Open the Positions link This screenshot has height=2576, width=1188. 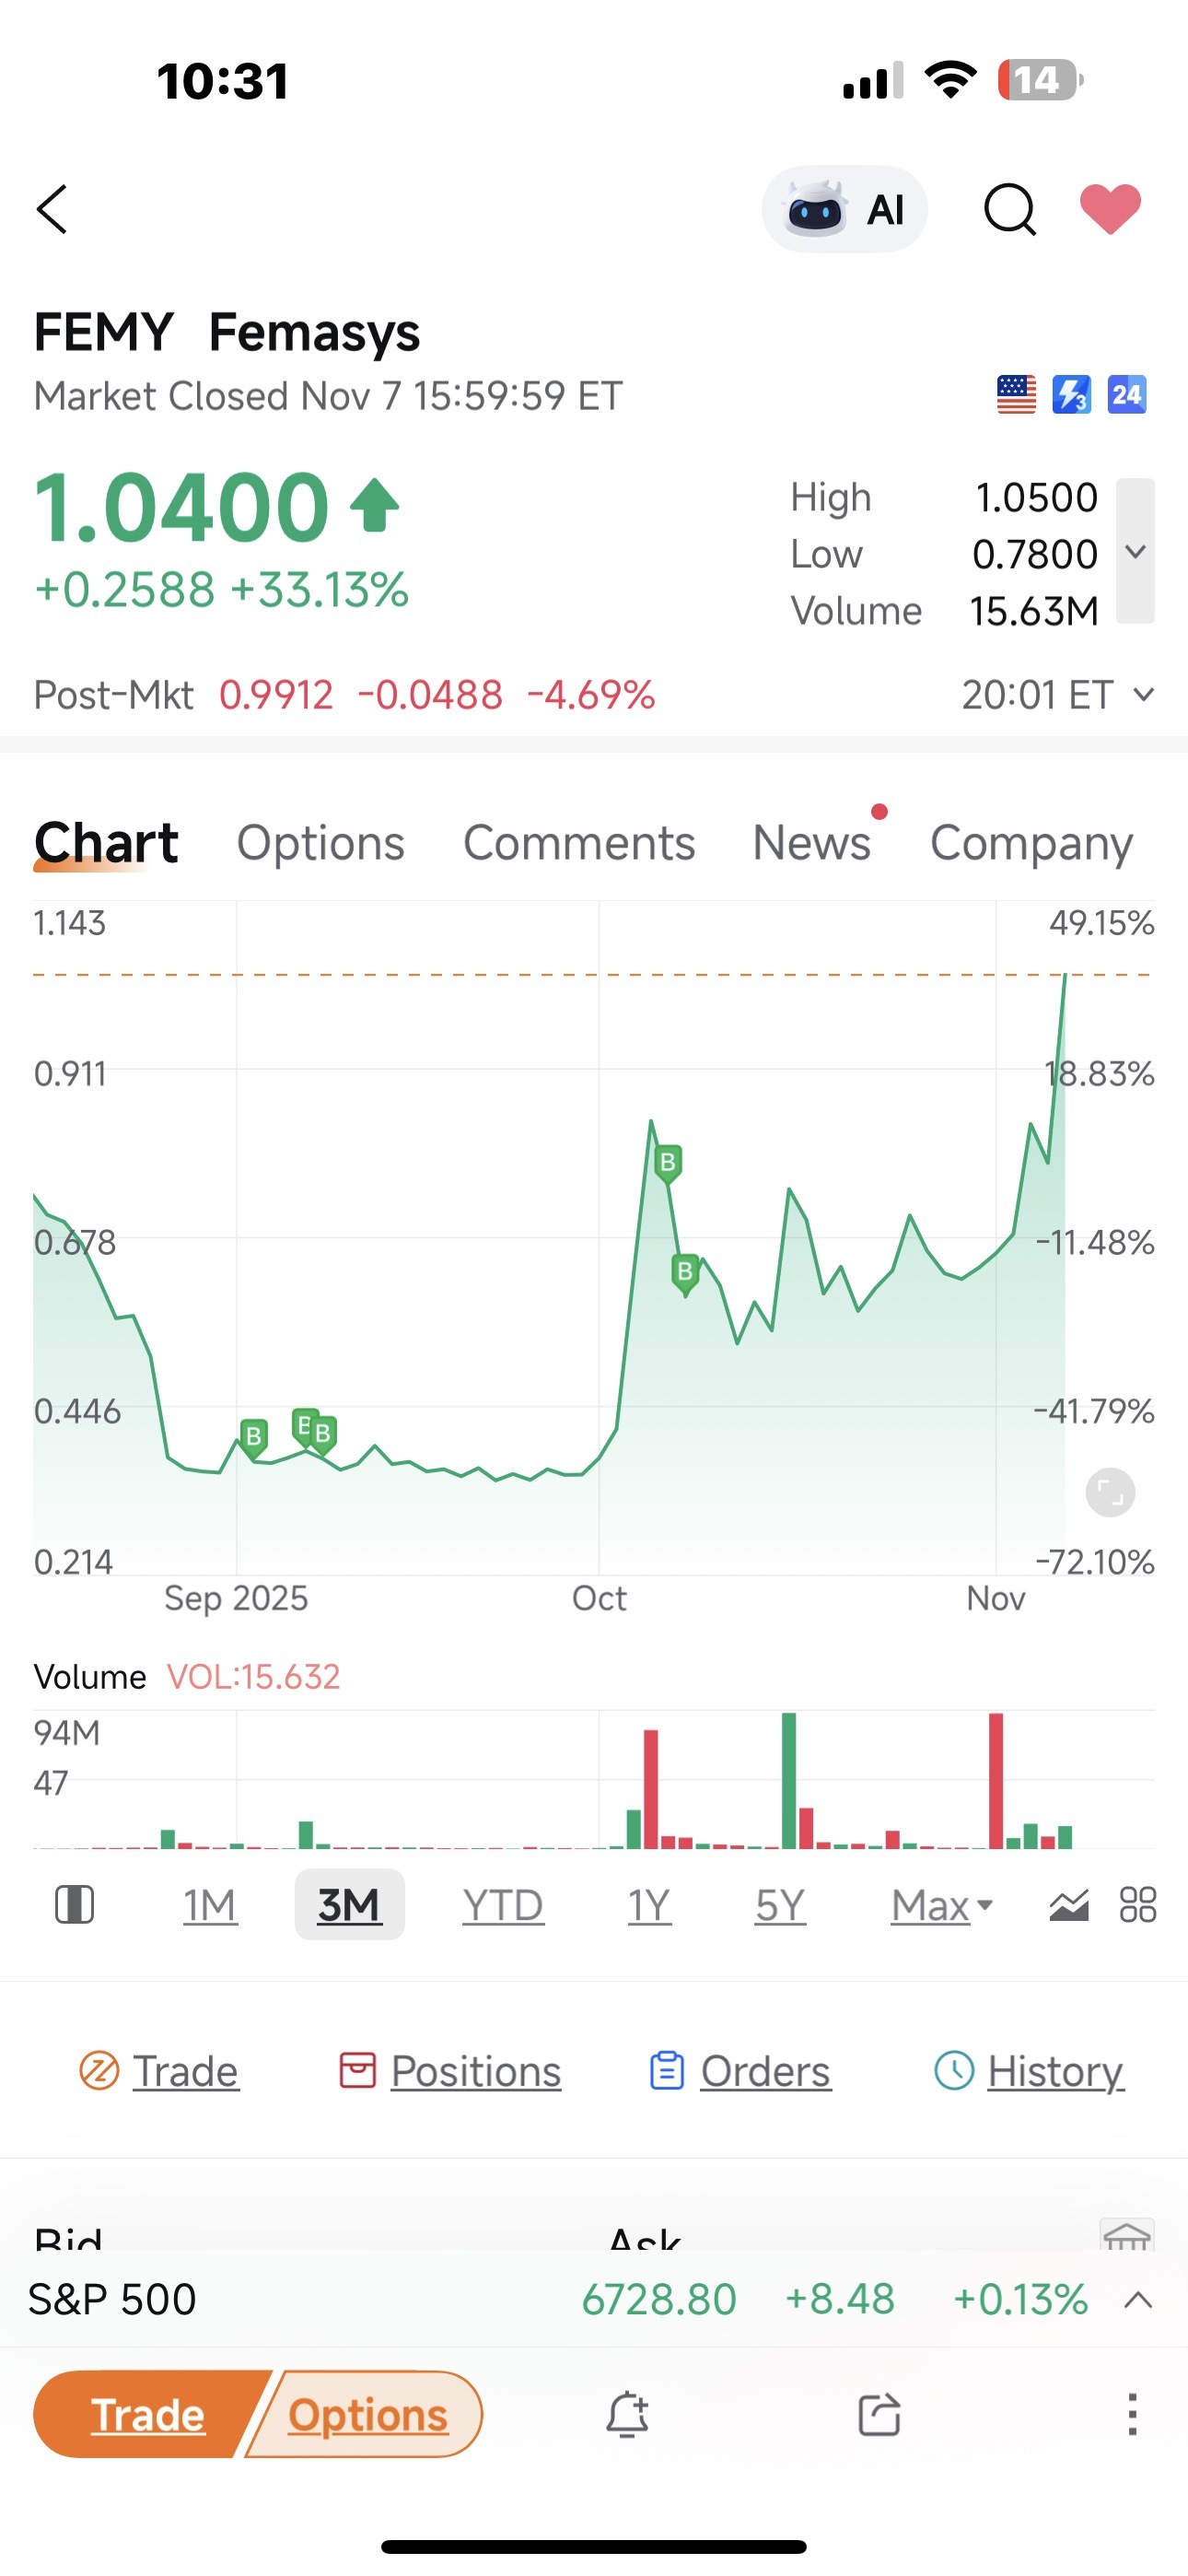[450, 2071]
